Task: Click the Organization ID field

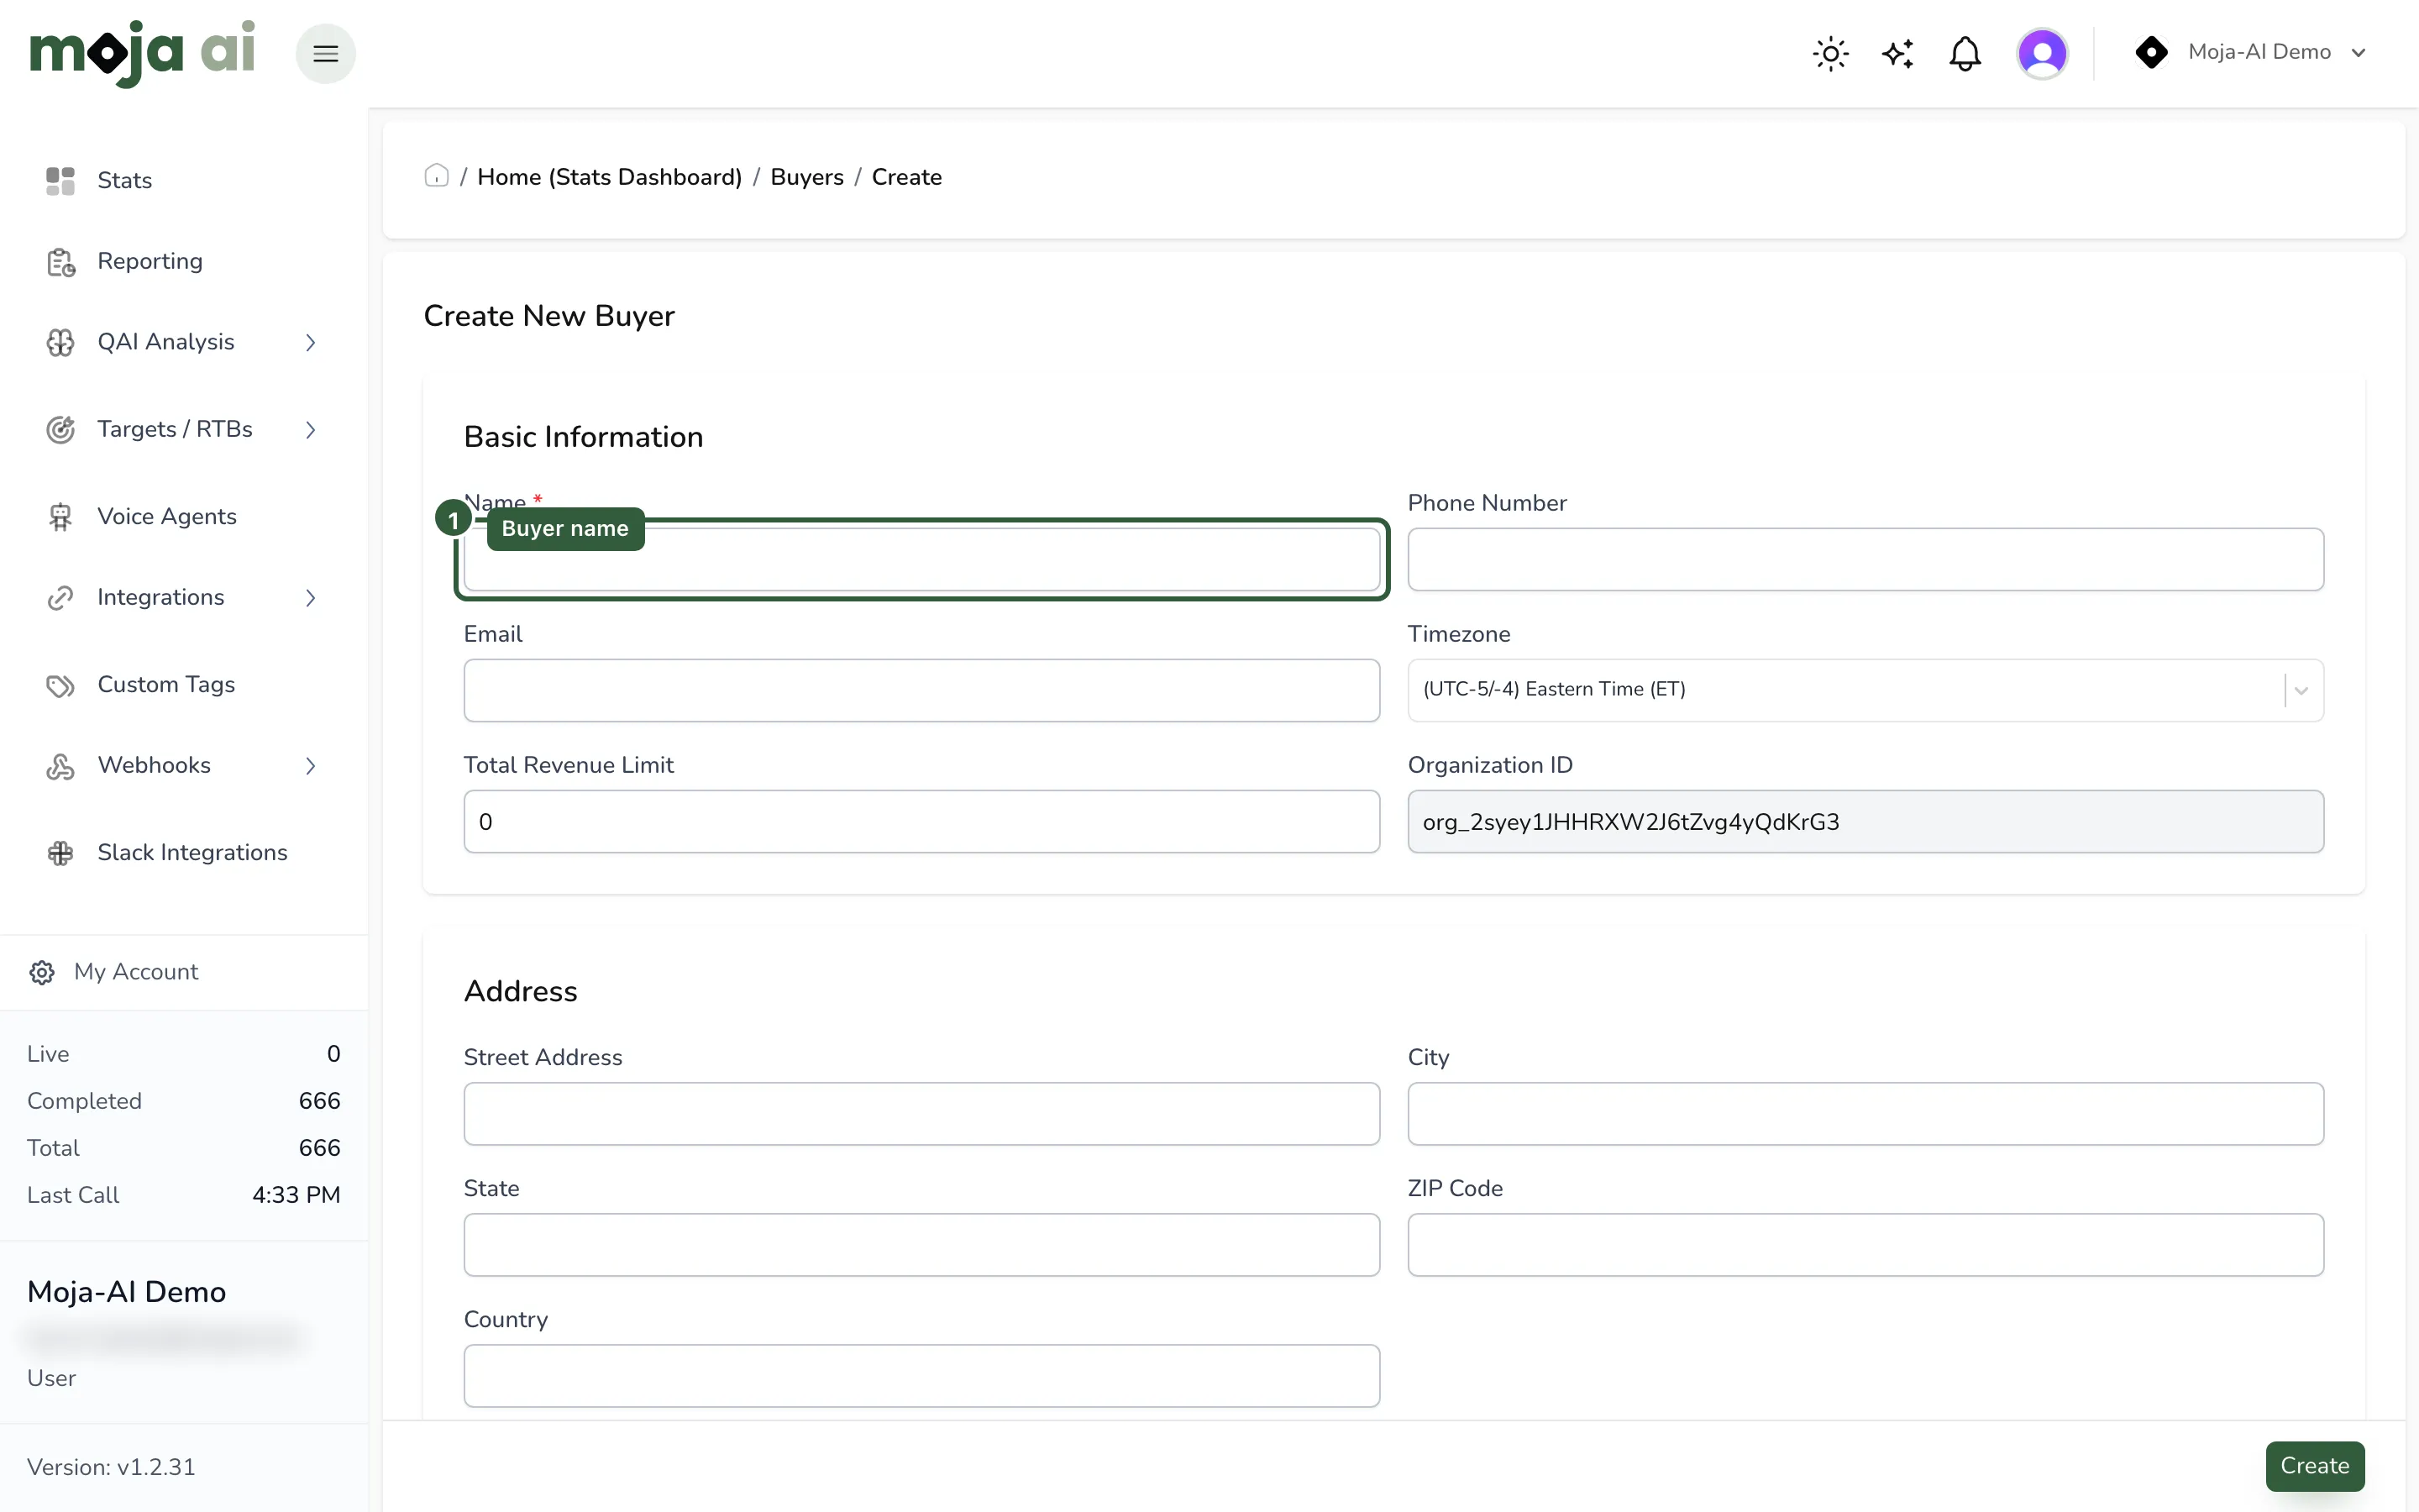Action: [x=1865, y=821]
